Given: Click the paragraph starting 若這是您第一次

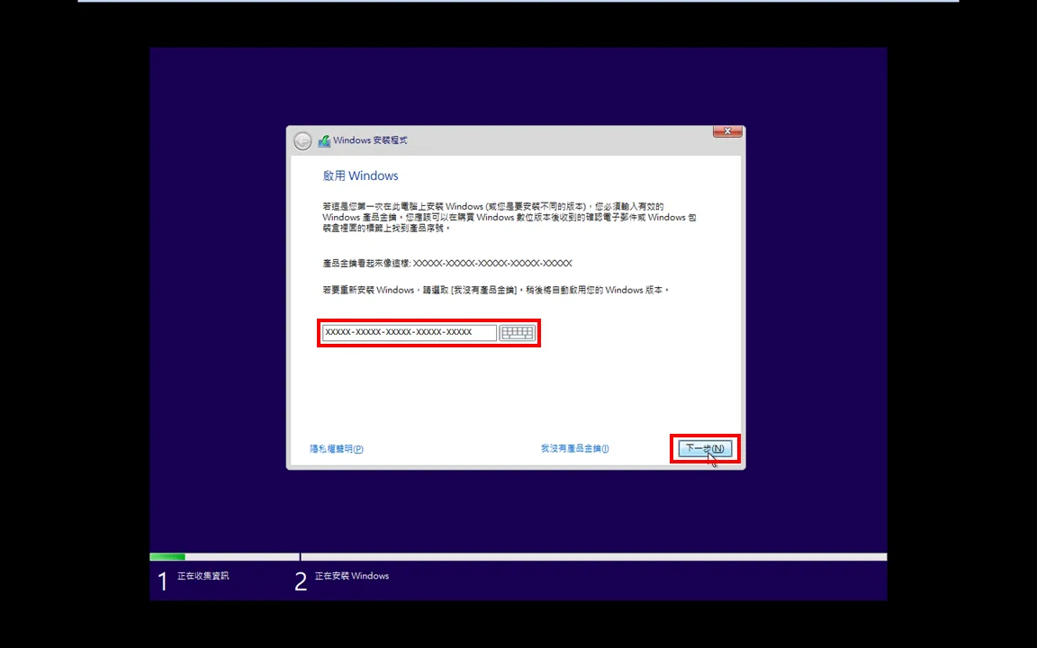Looking at the screenshot, I should [x=509, y=217].
